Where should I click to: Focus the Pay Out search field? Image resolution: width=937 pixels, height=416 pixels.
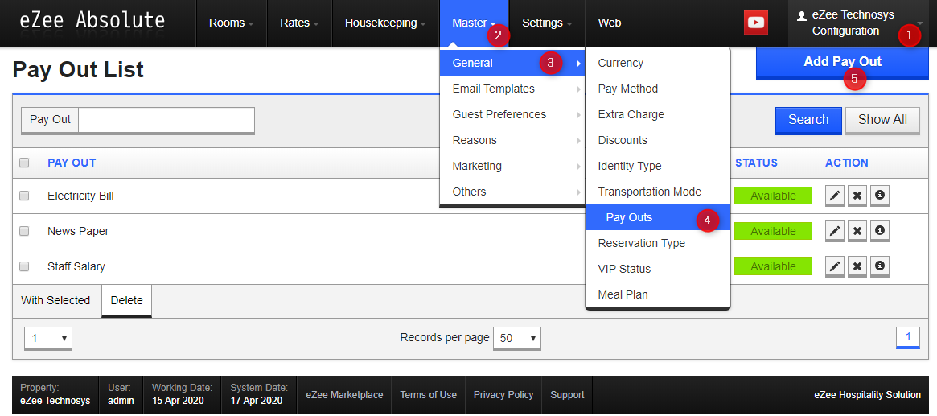[x=166, y=120]
